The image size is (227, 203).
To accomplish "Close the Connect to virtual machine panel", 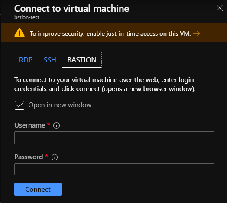I will coord(220,8).
